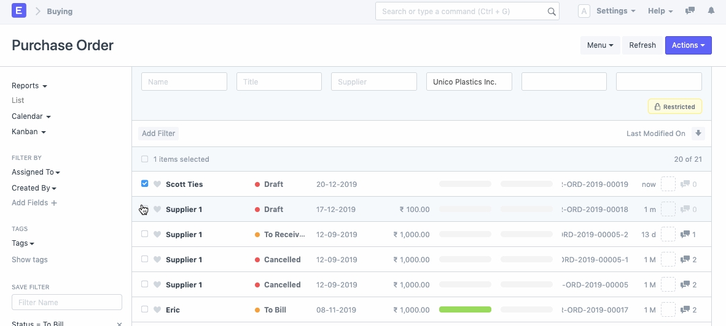
Task: Uncheck the Scott Ties row checkbox
Action: click(145, 184)
